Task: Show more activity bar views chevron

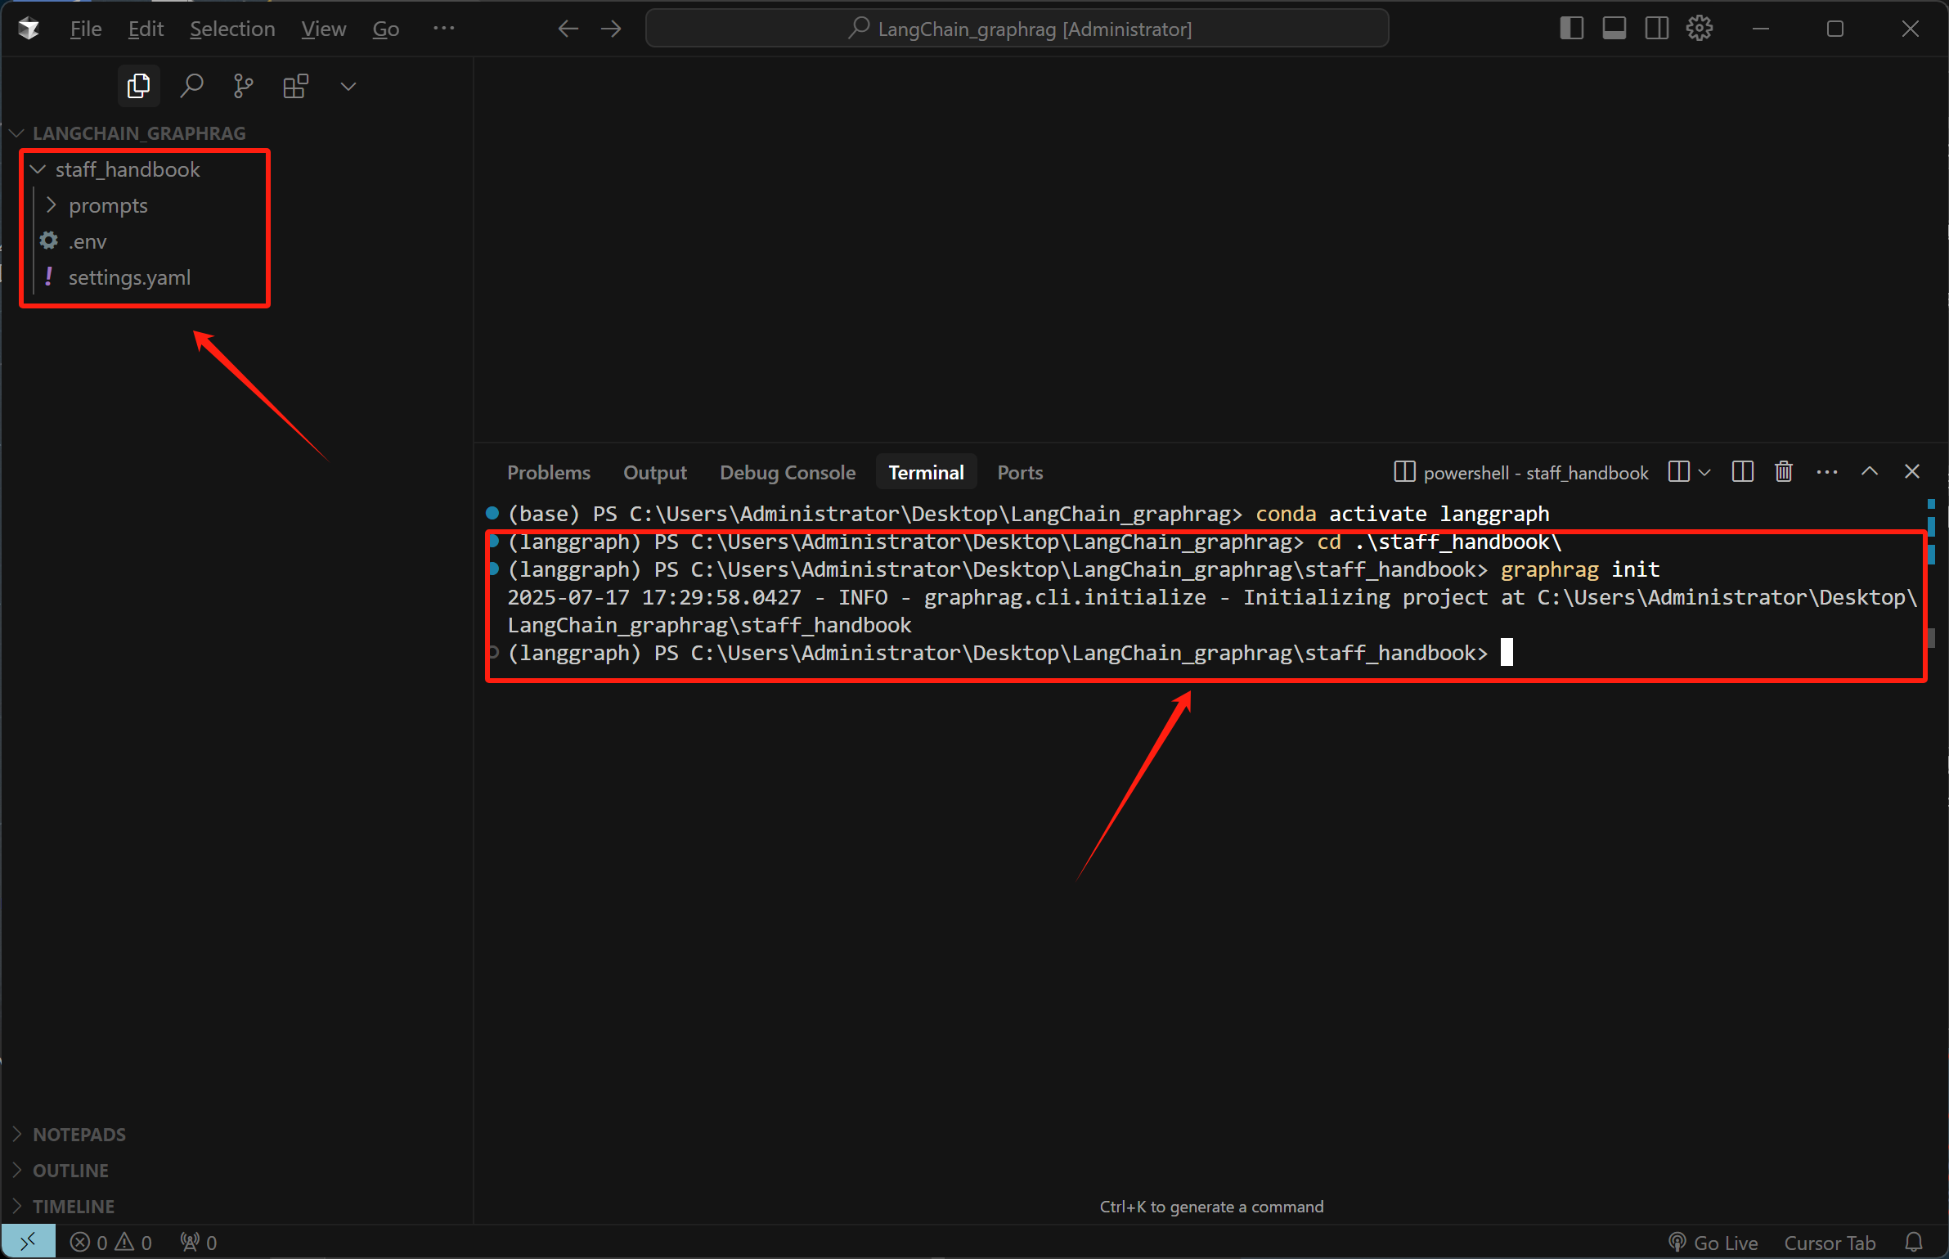Action: (348, 87)
